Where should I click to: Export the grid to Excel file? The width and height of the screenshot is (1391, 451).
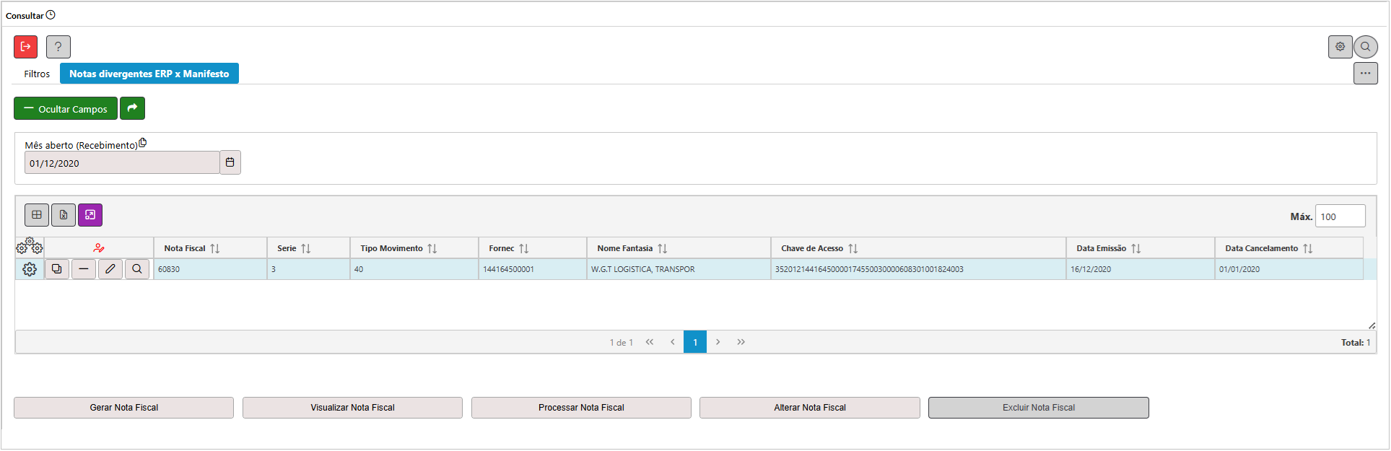point(64,215)
